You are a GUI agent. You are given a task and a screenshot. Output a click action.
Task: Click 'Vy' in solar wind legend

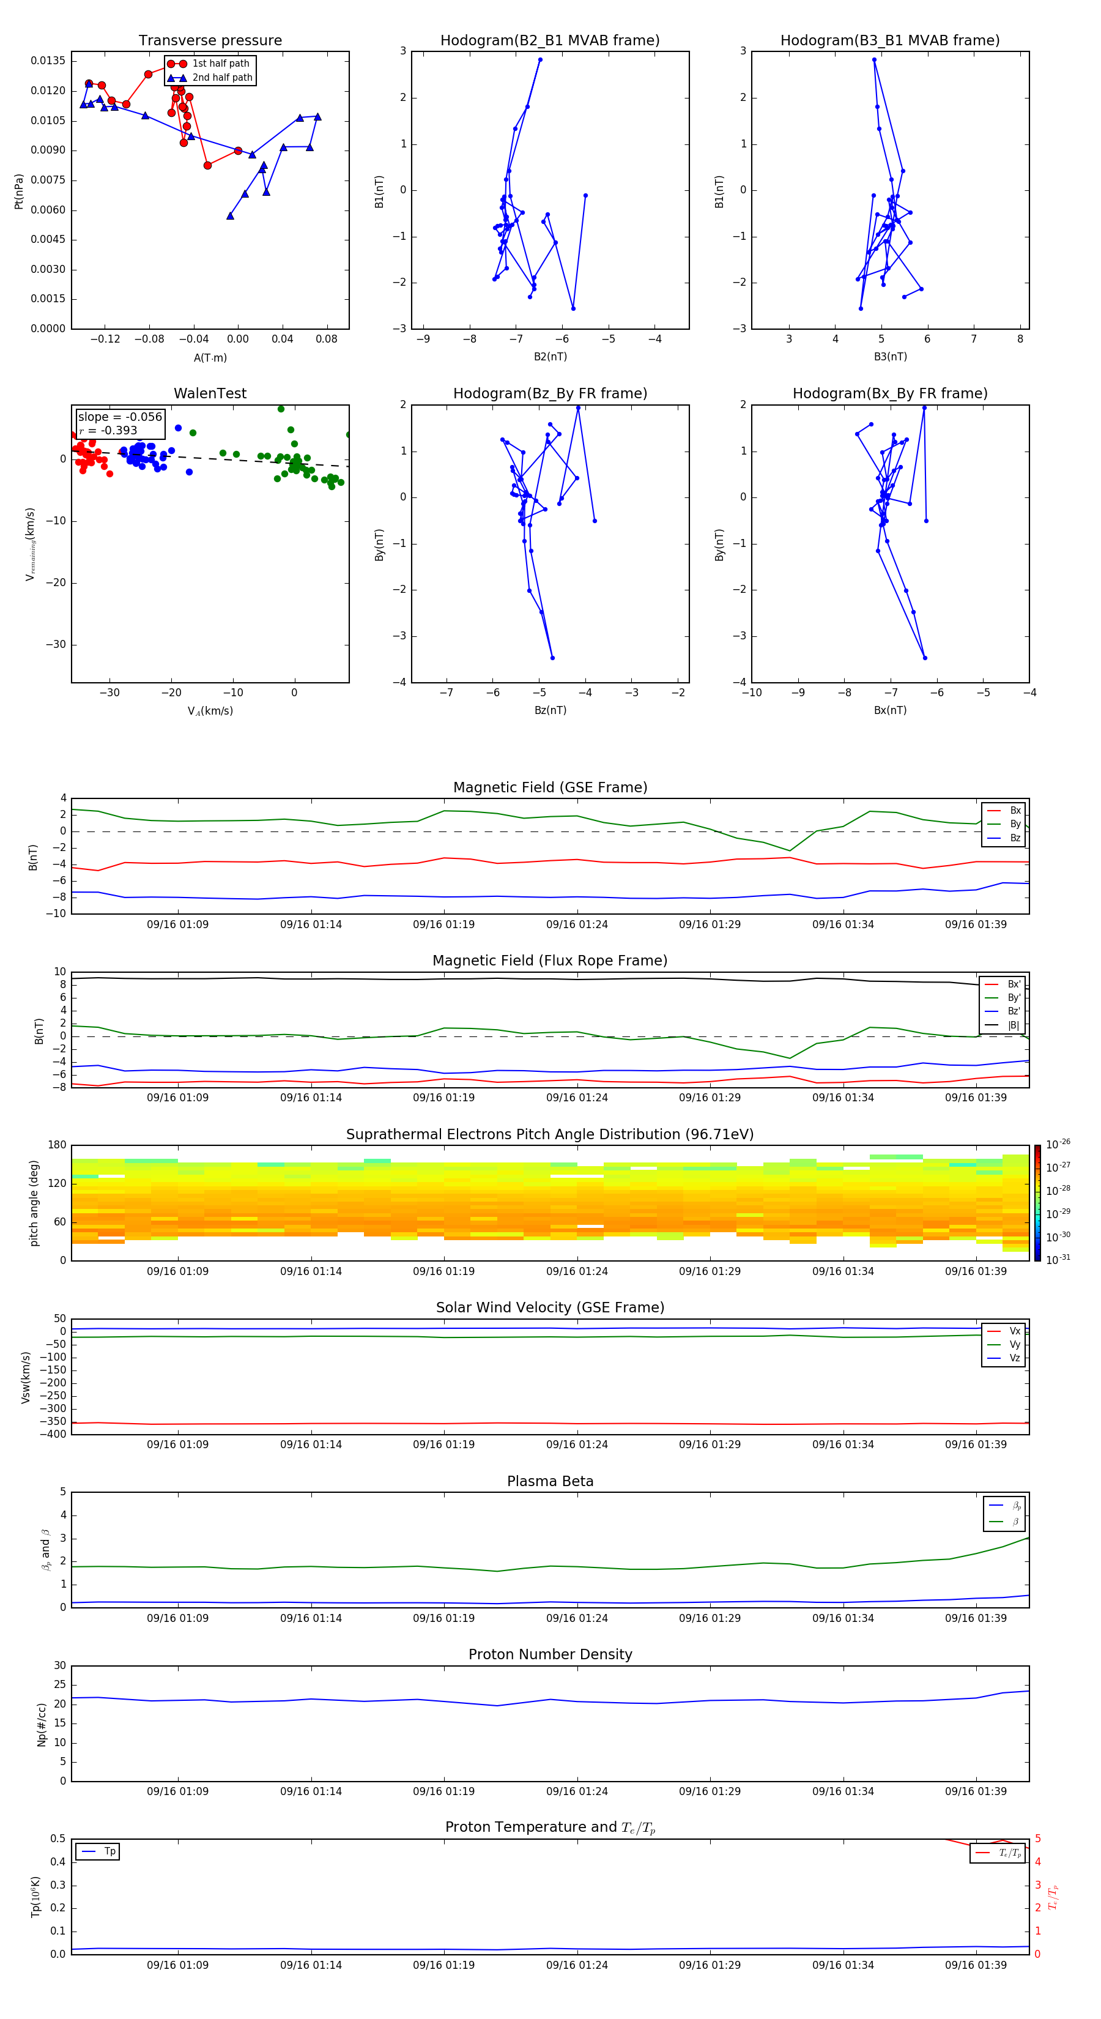(x=1015, y=1344)
